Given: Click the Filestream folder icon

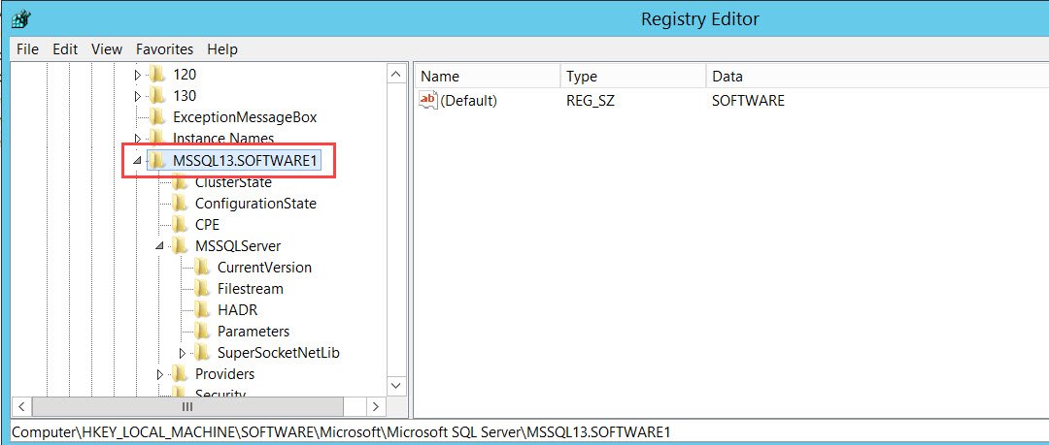Looking at the screenshot, I should 202,288.
